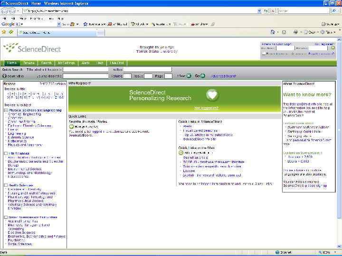Click the Google Toolbar AutoLink icon
This screenshot has height=256, width=342.
pos(153,24)
